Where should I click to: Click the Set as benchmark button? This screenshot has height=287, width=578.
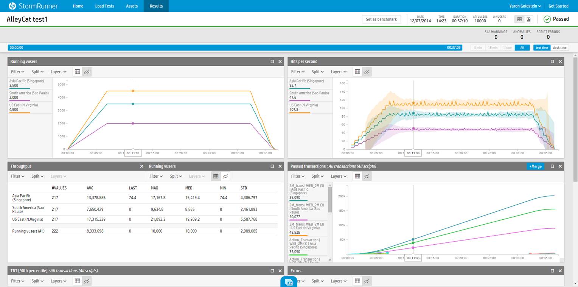pyautogui.click(x=381, y=19)
